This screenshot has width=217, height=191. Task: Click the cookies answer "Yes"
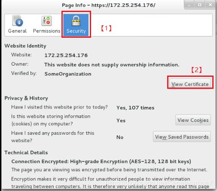coord(121,121)
